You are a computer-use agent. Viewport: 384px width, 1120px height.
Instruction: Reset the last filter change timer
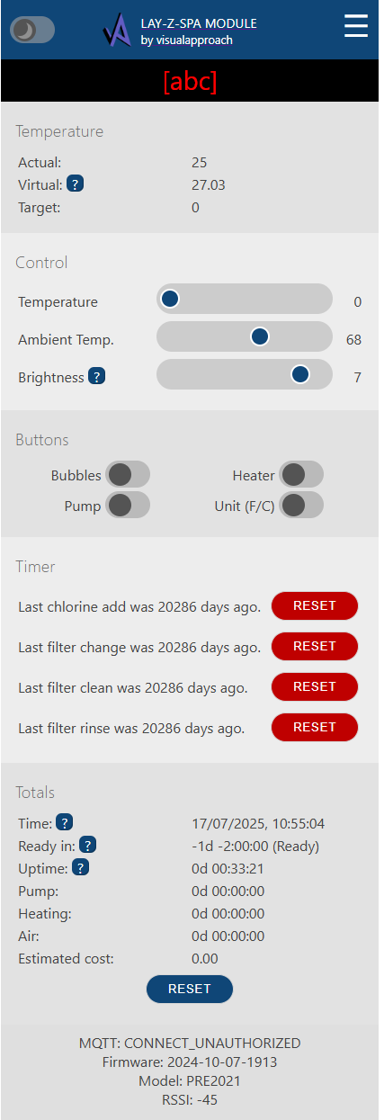pos(315,646)
